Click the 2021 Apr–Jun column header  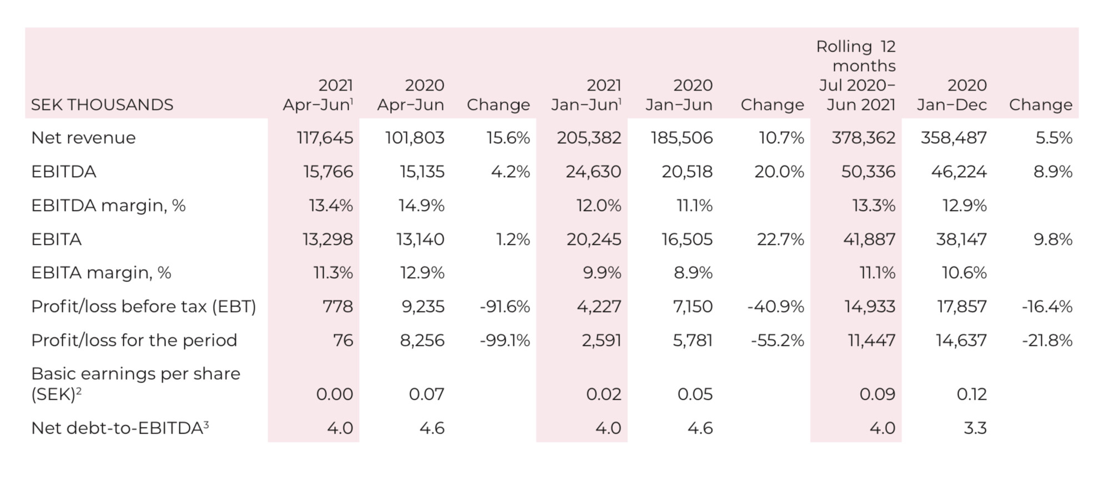[318, 95]
